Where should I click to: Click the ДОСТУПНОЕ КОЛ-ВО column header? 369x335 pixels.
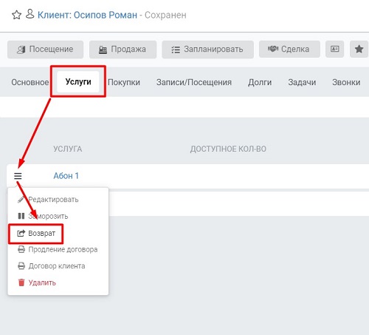point(228,149)
